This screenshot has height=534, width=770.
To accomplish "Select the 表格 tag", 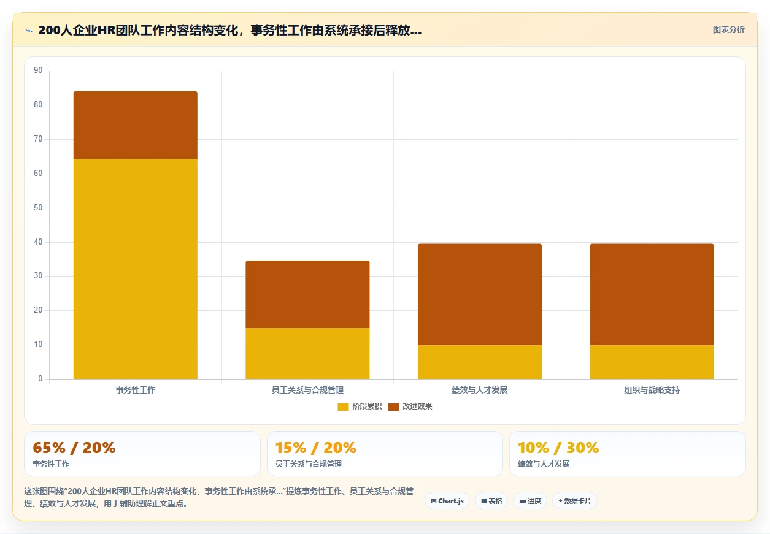I will coord(491,501).
